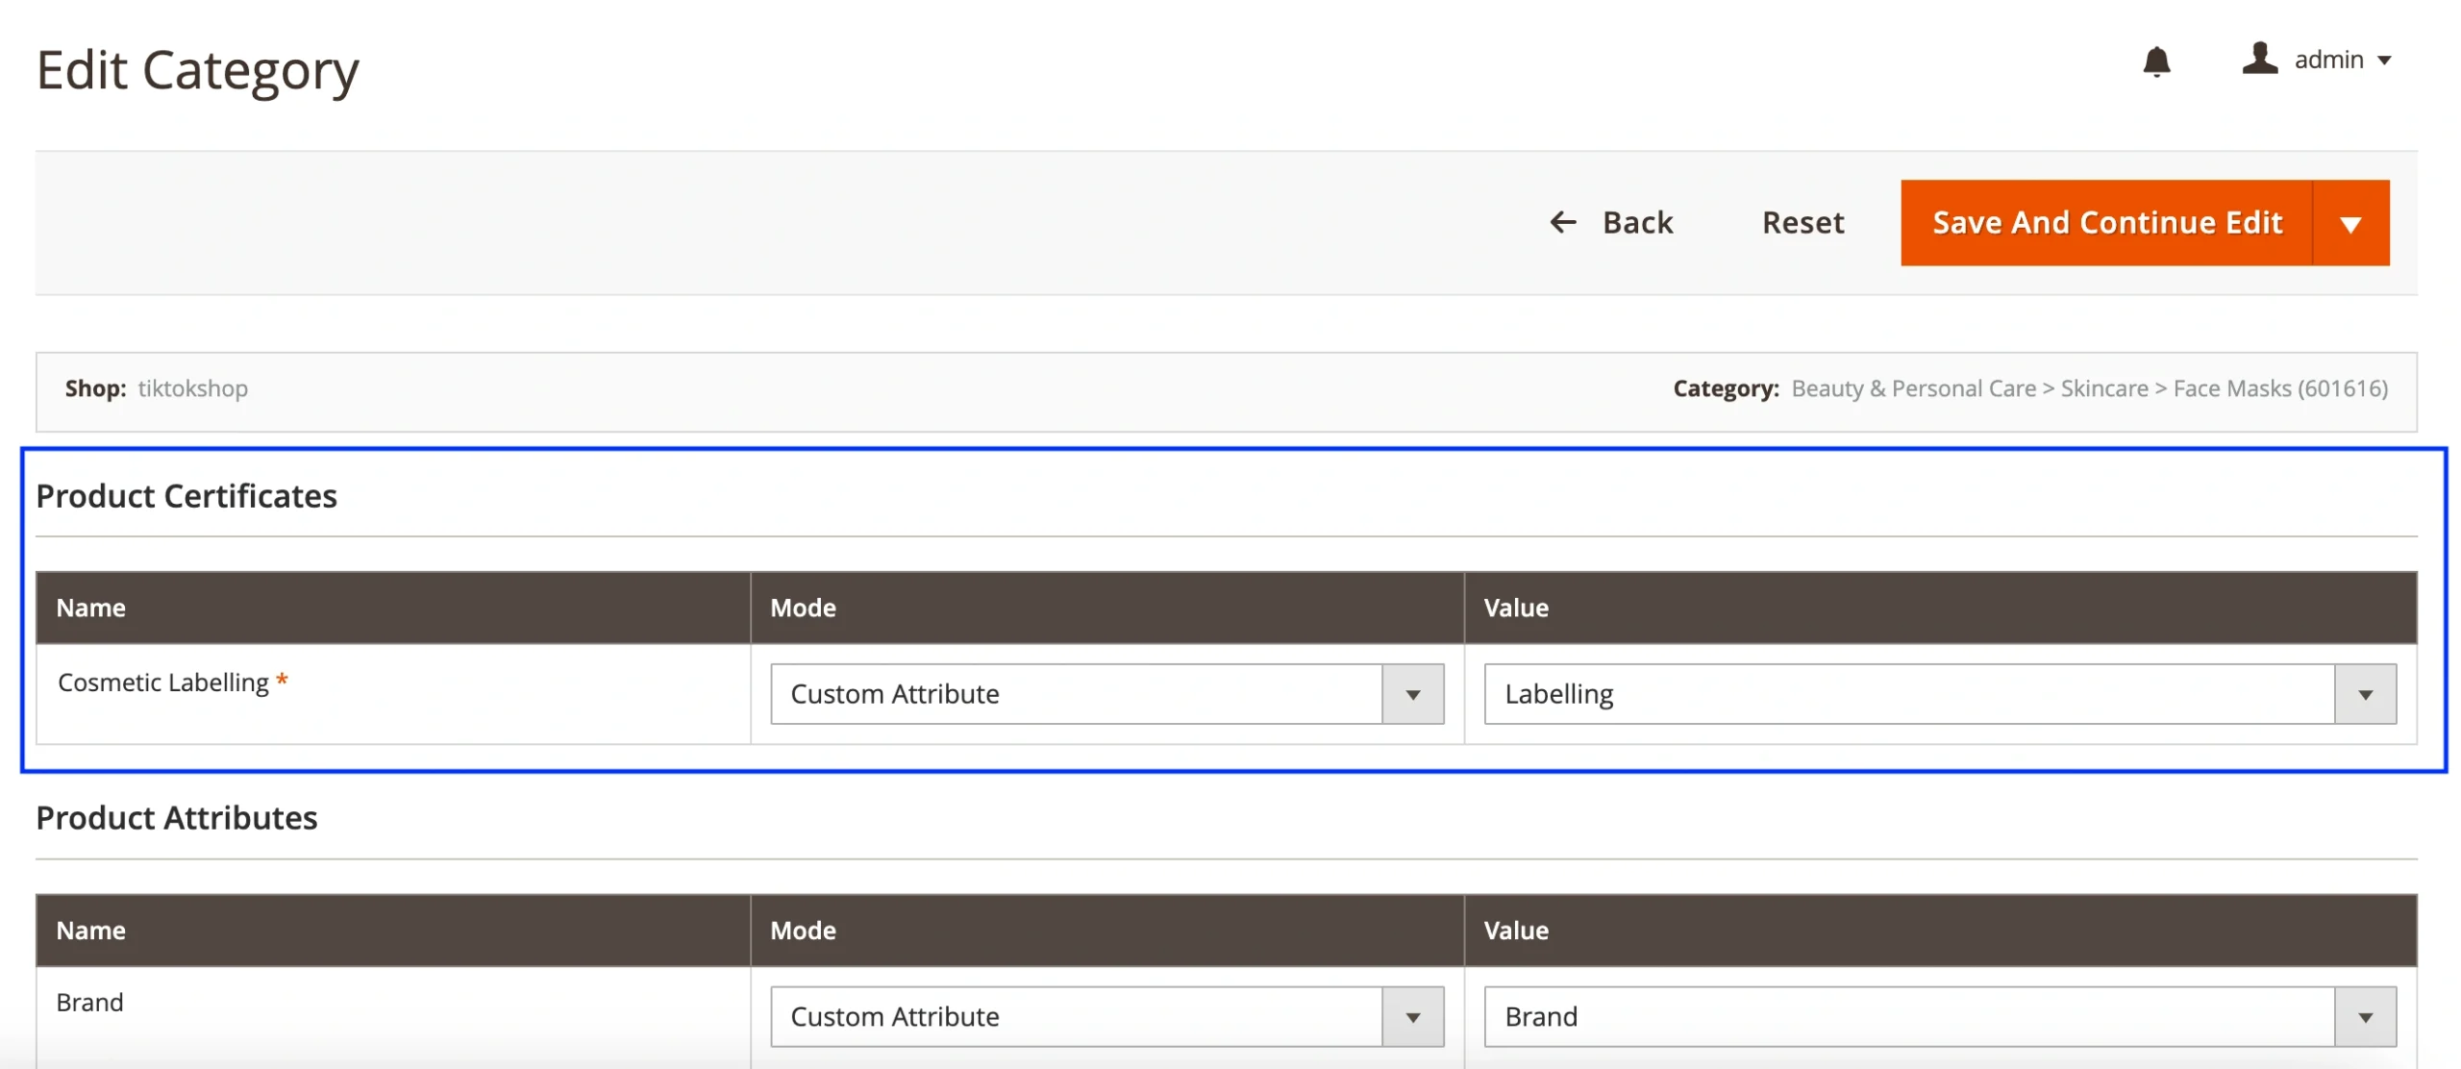This screenshot has width=2461, height=1069.
Task: Click the tiktokshop shop name
Action: pos(192,388)
